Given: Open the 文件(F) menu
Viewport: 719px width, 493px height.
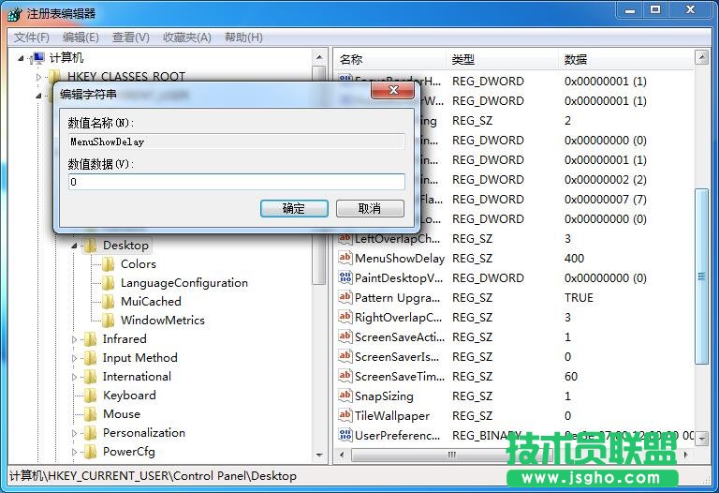Looking at the screenshot, I should (32, 37).
